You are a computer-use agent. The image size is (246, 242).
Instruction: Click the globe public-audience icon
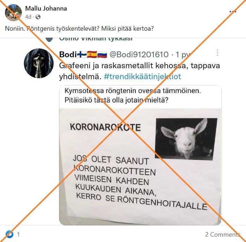click(x=38, y=17)
